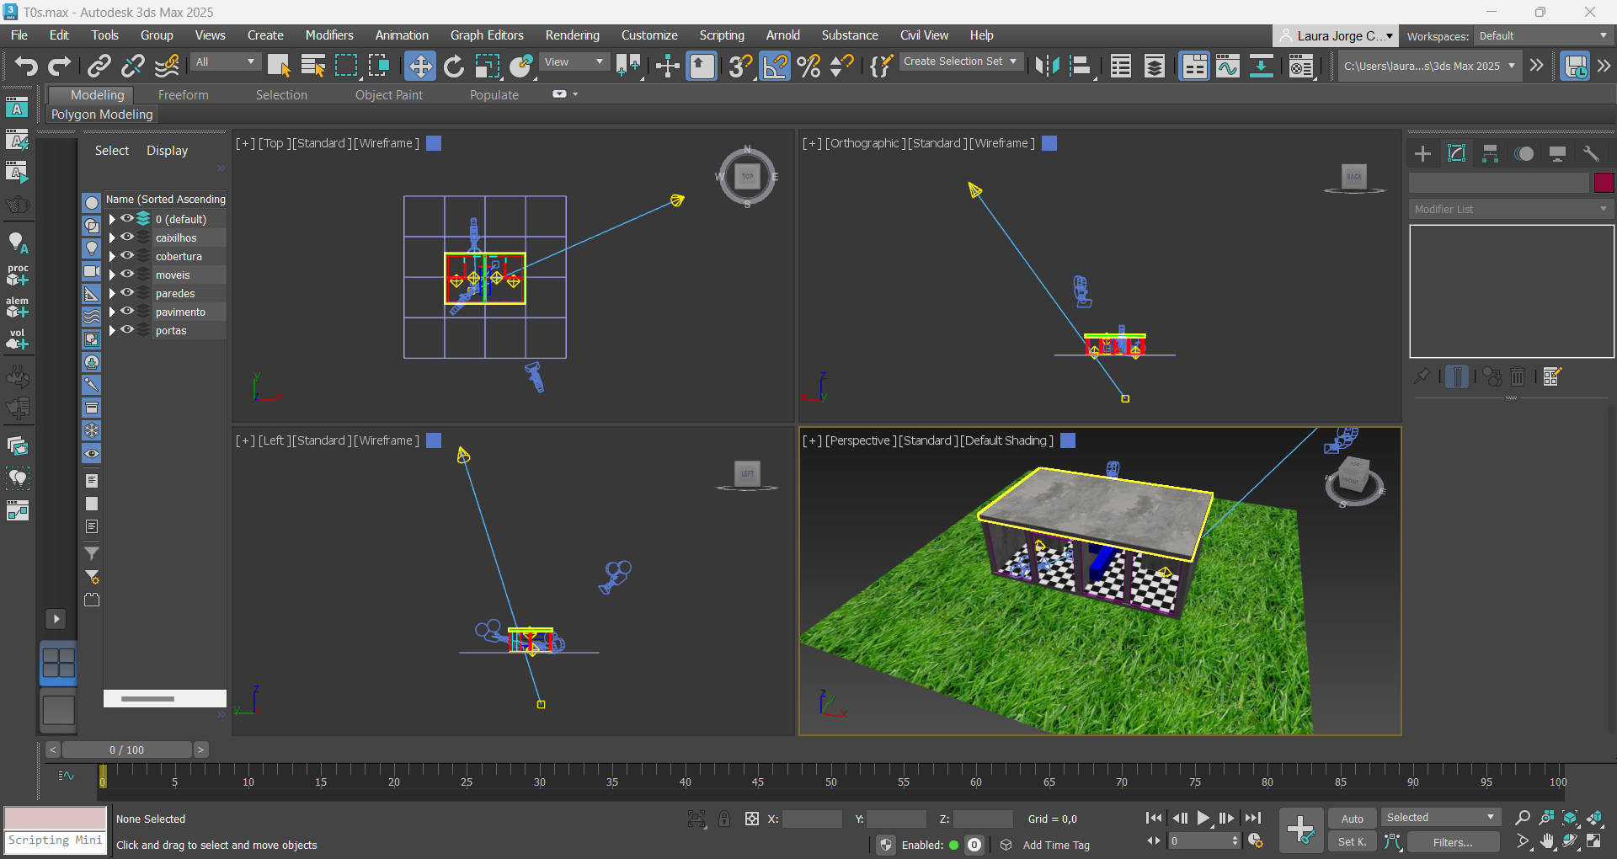Toggle the Percent Snap button
The height and width of the screenshot is (859, 1617).
click(x=808, y=66)
